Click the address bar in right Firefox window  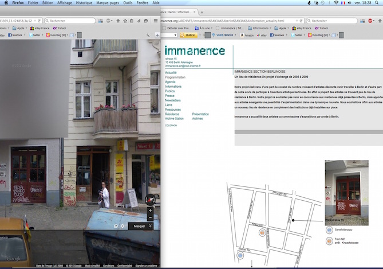227,21
